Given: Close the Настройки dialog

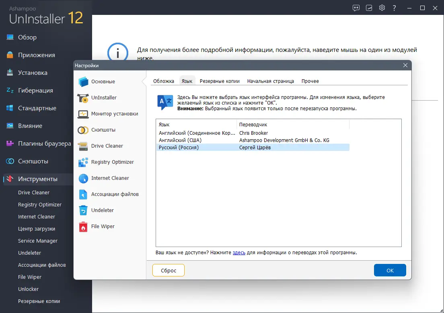Looking at the screenshot, I should click(405, 65).
